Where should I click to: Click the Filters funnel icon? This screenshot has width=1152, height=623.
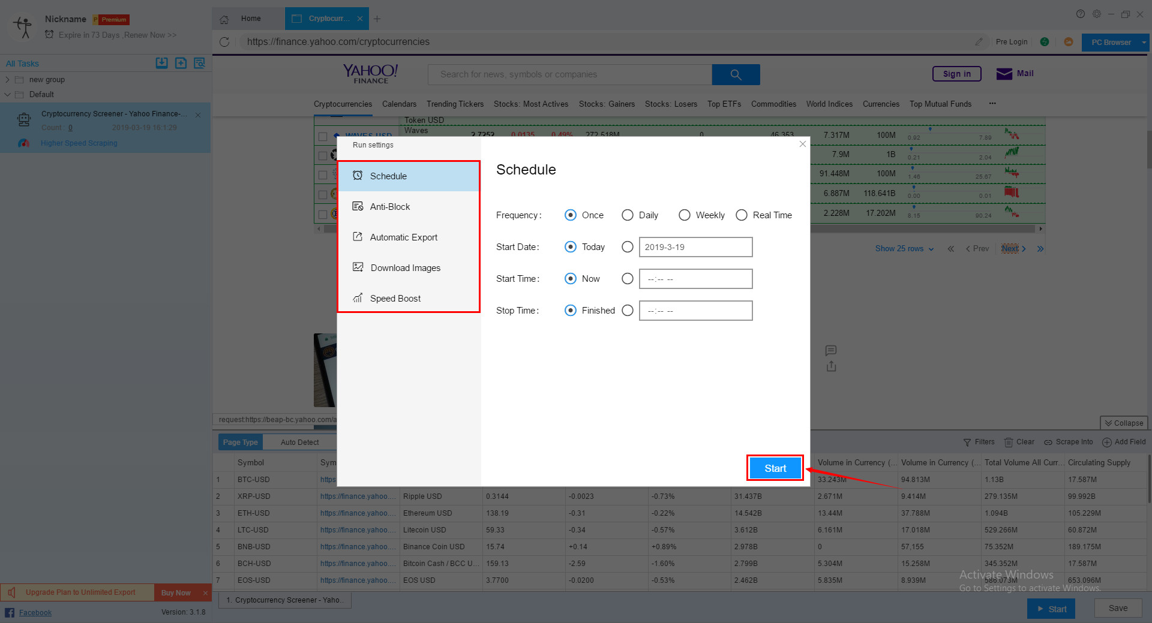(x=967, y=442)
